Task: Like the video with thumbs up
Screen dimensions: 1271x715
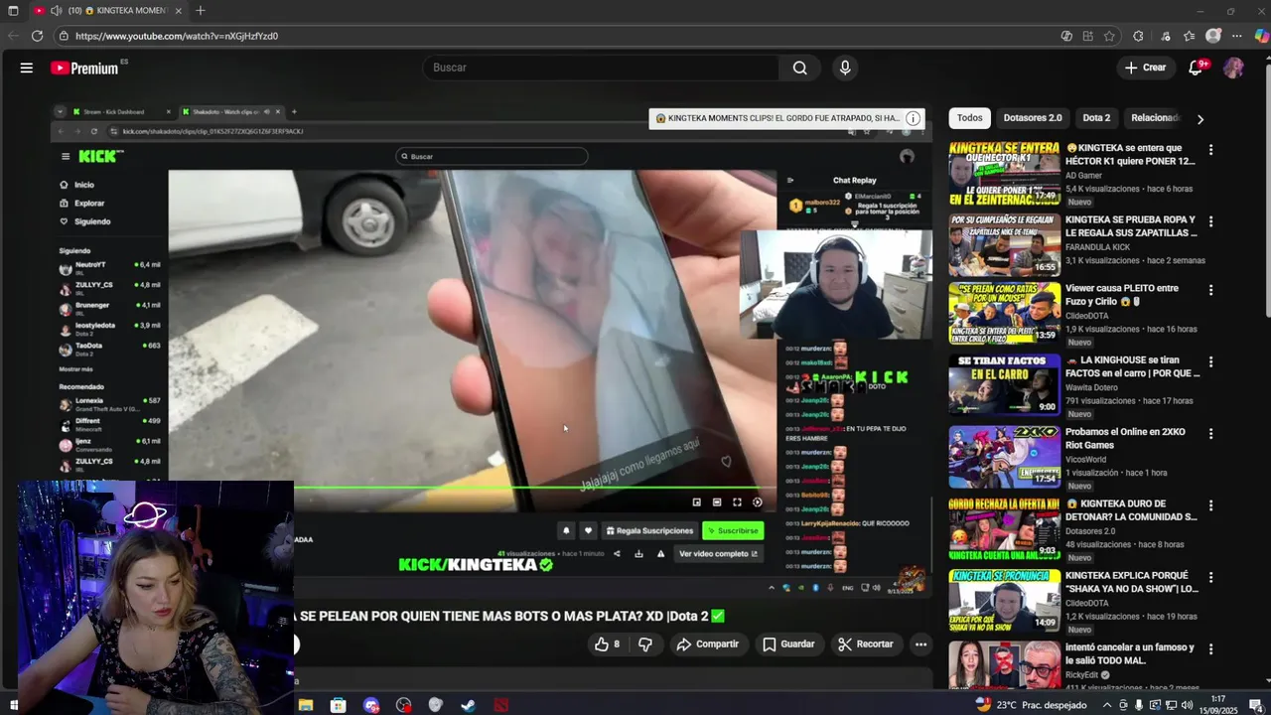Action: coord(607,644)
